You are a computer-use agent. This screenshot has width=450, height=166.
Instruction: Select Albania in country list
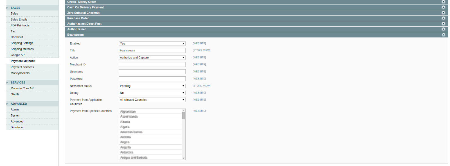tap(150, 122)
